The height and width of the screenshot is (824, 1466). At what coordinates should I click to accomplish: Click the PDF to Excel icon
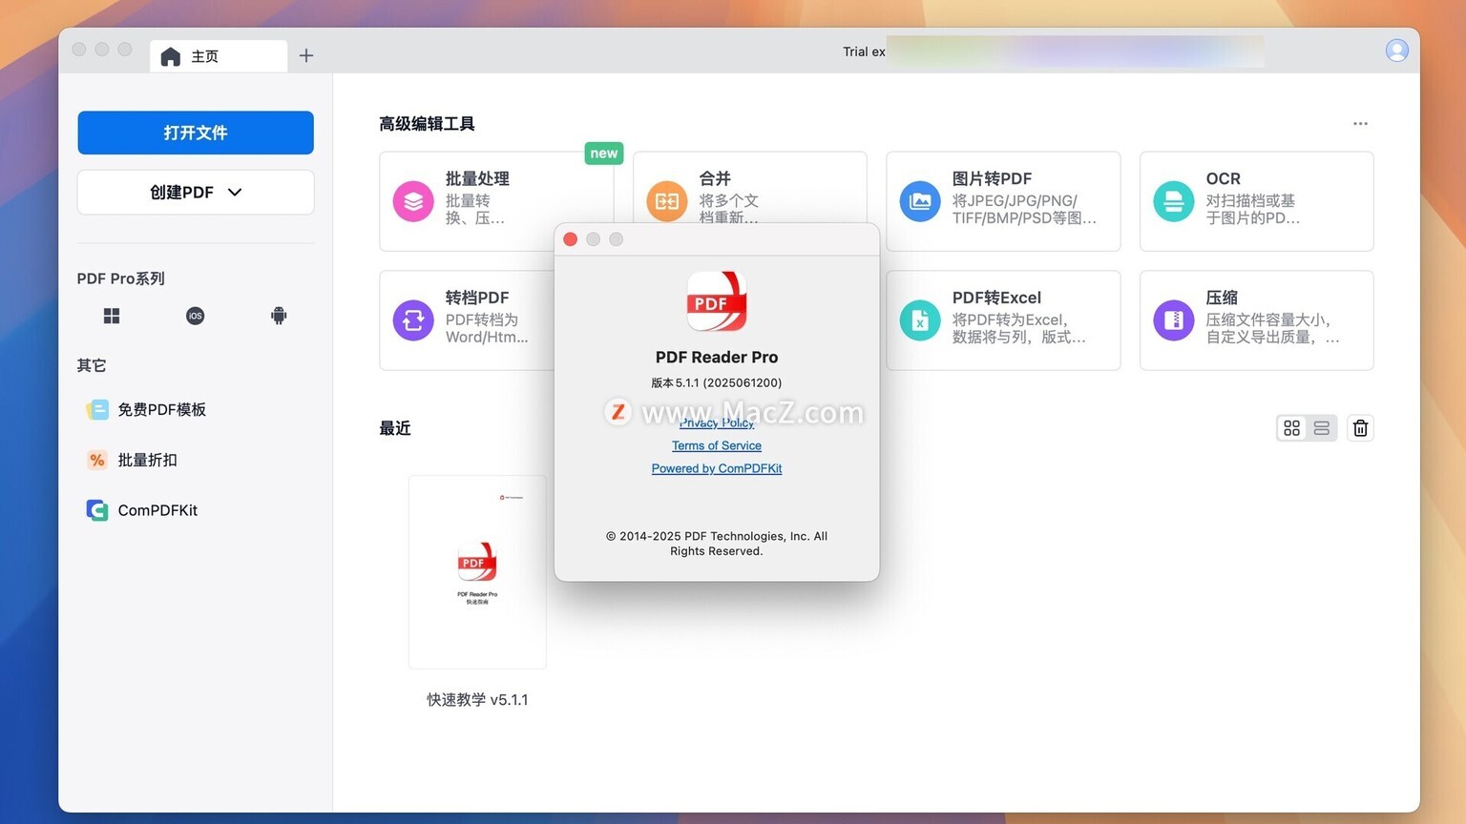pos(920,320)
